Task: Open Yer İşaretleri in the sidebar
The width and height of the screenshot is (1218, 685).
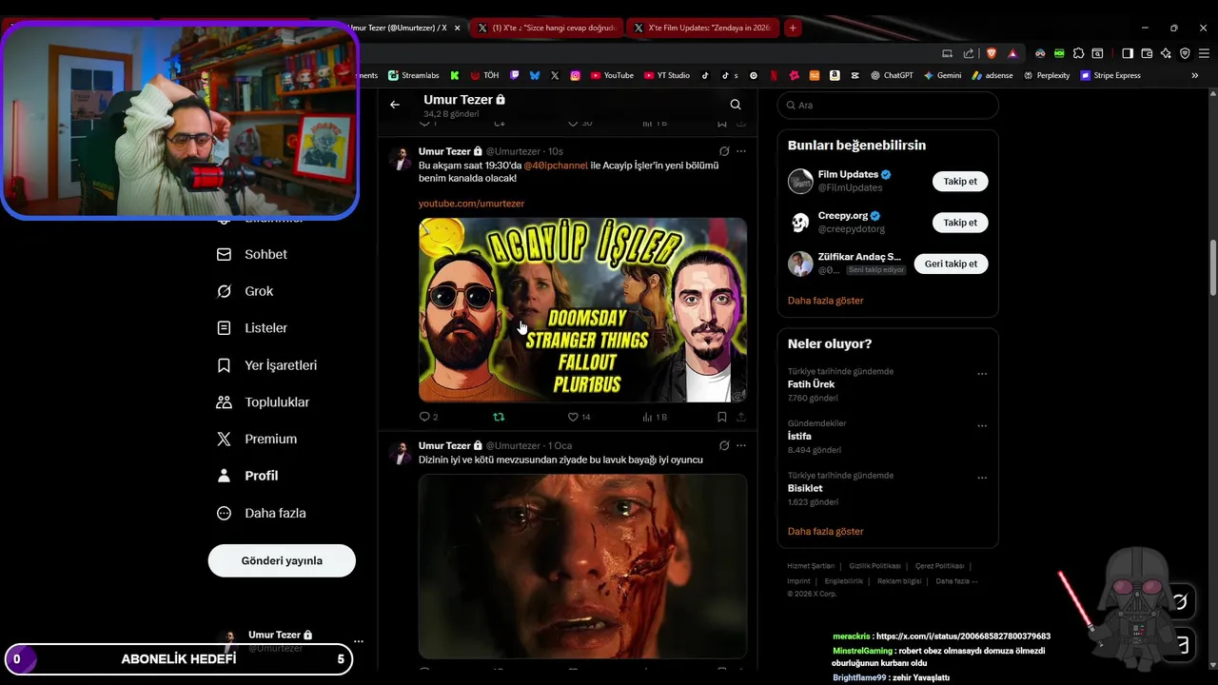Action: point(267,365)
